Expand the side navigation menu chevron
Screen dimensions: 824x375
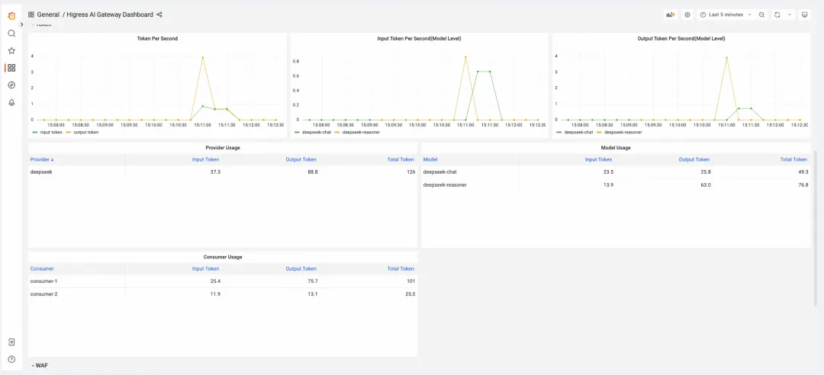pyautogui.click(x=21, y=24)
